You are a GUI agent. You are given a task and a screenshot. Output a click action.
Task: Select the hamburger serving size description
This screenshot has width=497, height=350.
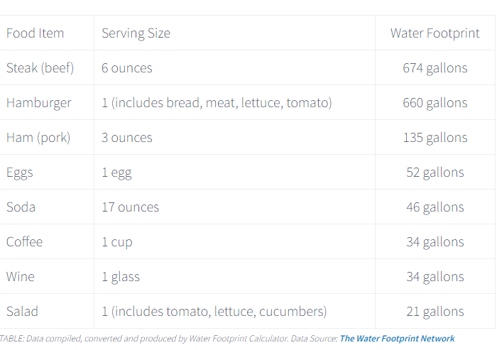click(217, 103)
